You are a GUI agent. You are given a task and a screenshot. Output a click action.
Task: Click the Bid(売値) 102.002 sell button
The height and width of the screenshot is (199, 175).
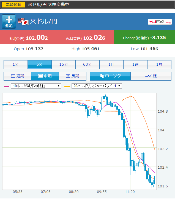(29, 38)
